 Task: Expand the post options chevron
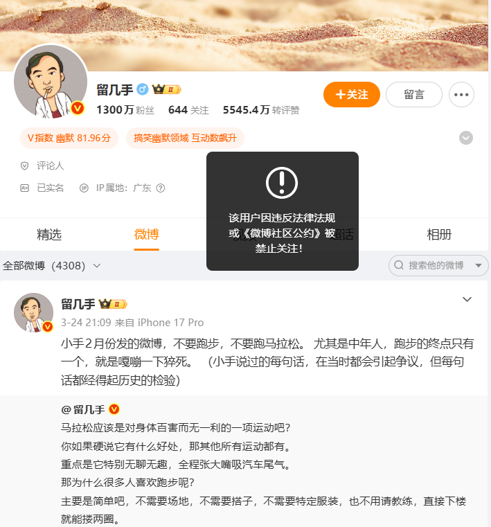467,299
